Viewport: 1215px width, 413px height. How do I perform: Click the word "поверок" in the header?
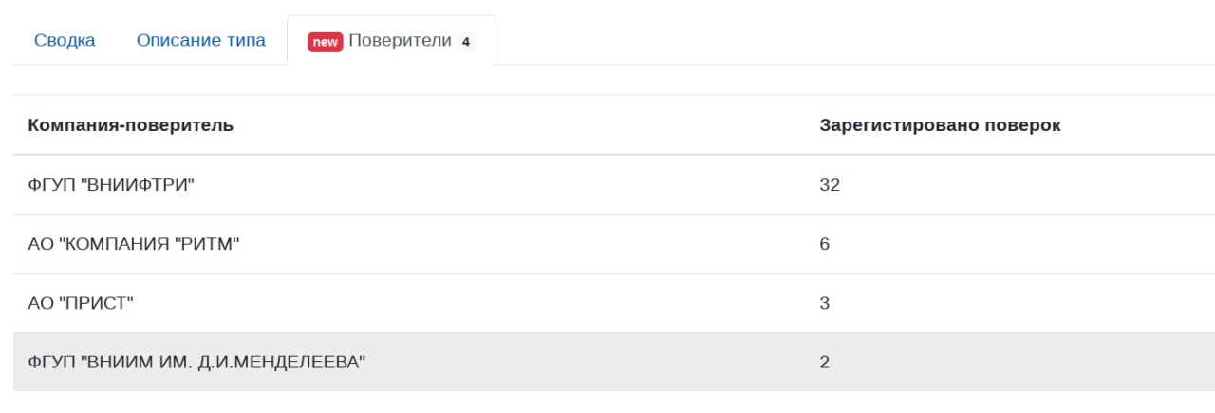(1023, 125)
